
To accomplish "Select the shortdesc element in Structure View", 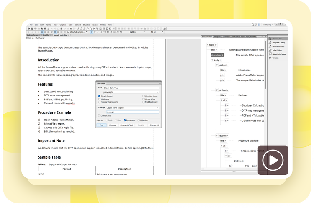I will pos(217,55).
